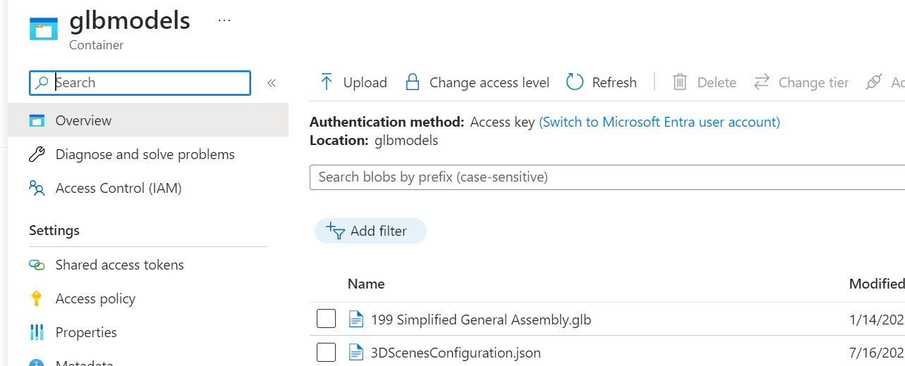Check the 3DScenesConfiguration.json checkbox
Screen dimensions: 905x366
(x=326, y=352)
